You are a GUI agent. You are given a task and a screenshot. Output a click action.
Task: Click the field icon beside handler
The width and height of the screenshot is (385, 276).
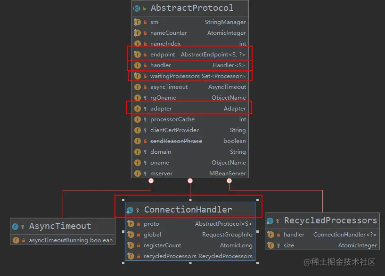137,65
